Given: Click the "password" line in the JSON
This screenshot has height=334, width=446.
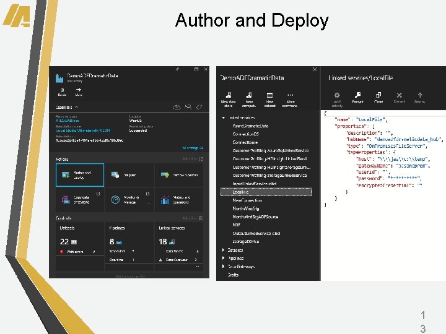Looking at the screenshot, I should coord(389,179).
